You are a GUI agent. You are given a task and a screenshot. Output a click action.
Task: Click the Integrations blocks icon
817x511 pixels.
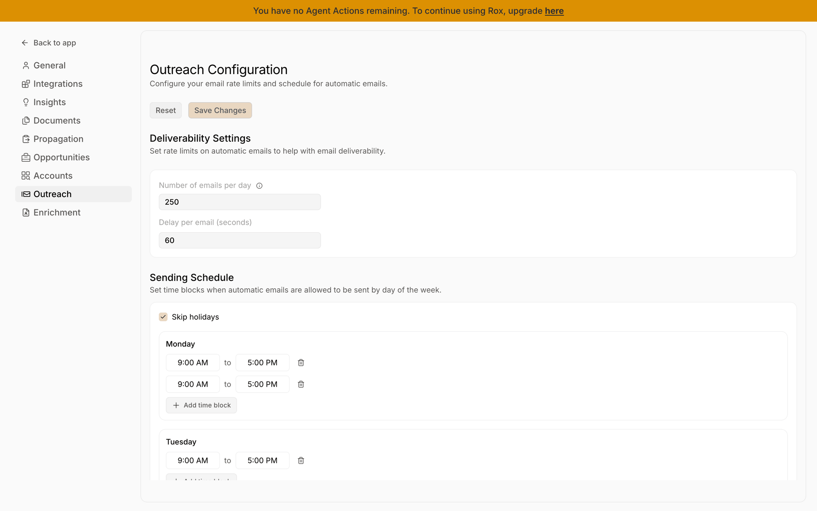(x=26, y=84)
